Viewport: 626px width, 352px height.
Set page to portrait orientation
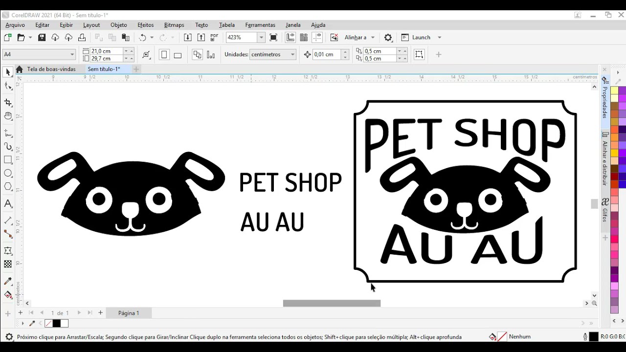pos(164,55)
